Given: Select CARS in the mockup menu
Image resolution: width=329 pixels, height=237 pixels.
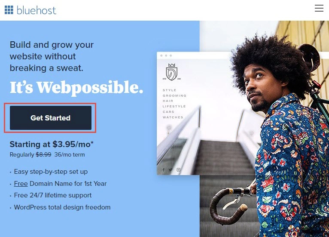Looking at the screenshot, I should click(168, 112).
